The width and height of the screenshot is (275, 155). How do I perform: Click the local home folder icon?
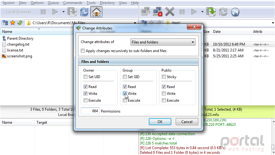coord(96,12)
